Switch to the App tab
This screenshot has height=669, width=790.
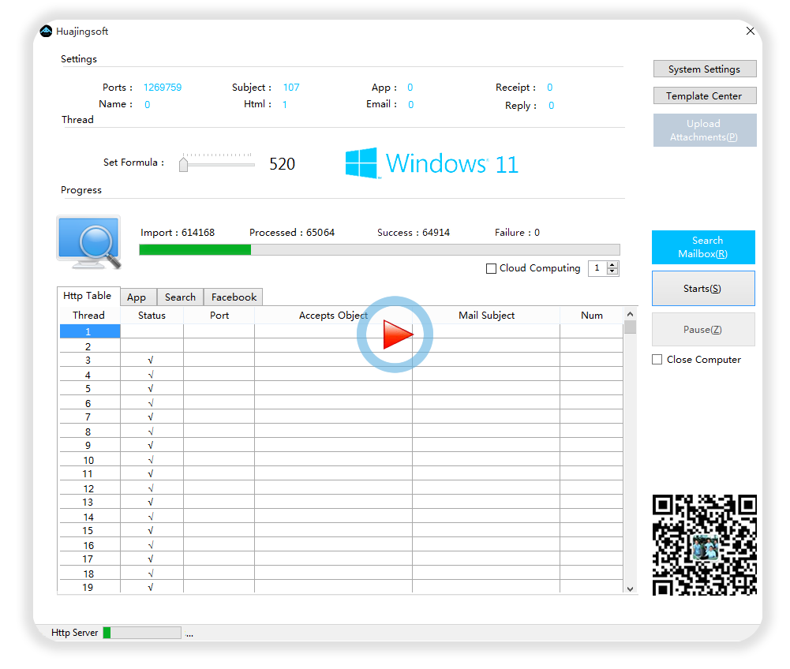137,297
